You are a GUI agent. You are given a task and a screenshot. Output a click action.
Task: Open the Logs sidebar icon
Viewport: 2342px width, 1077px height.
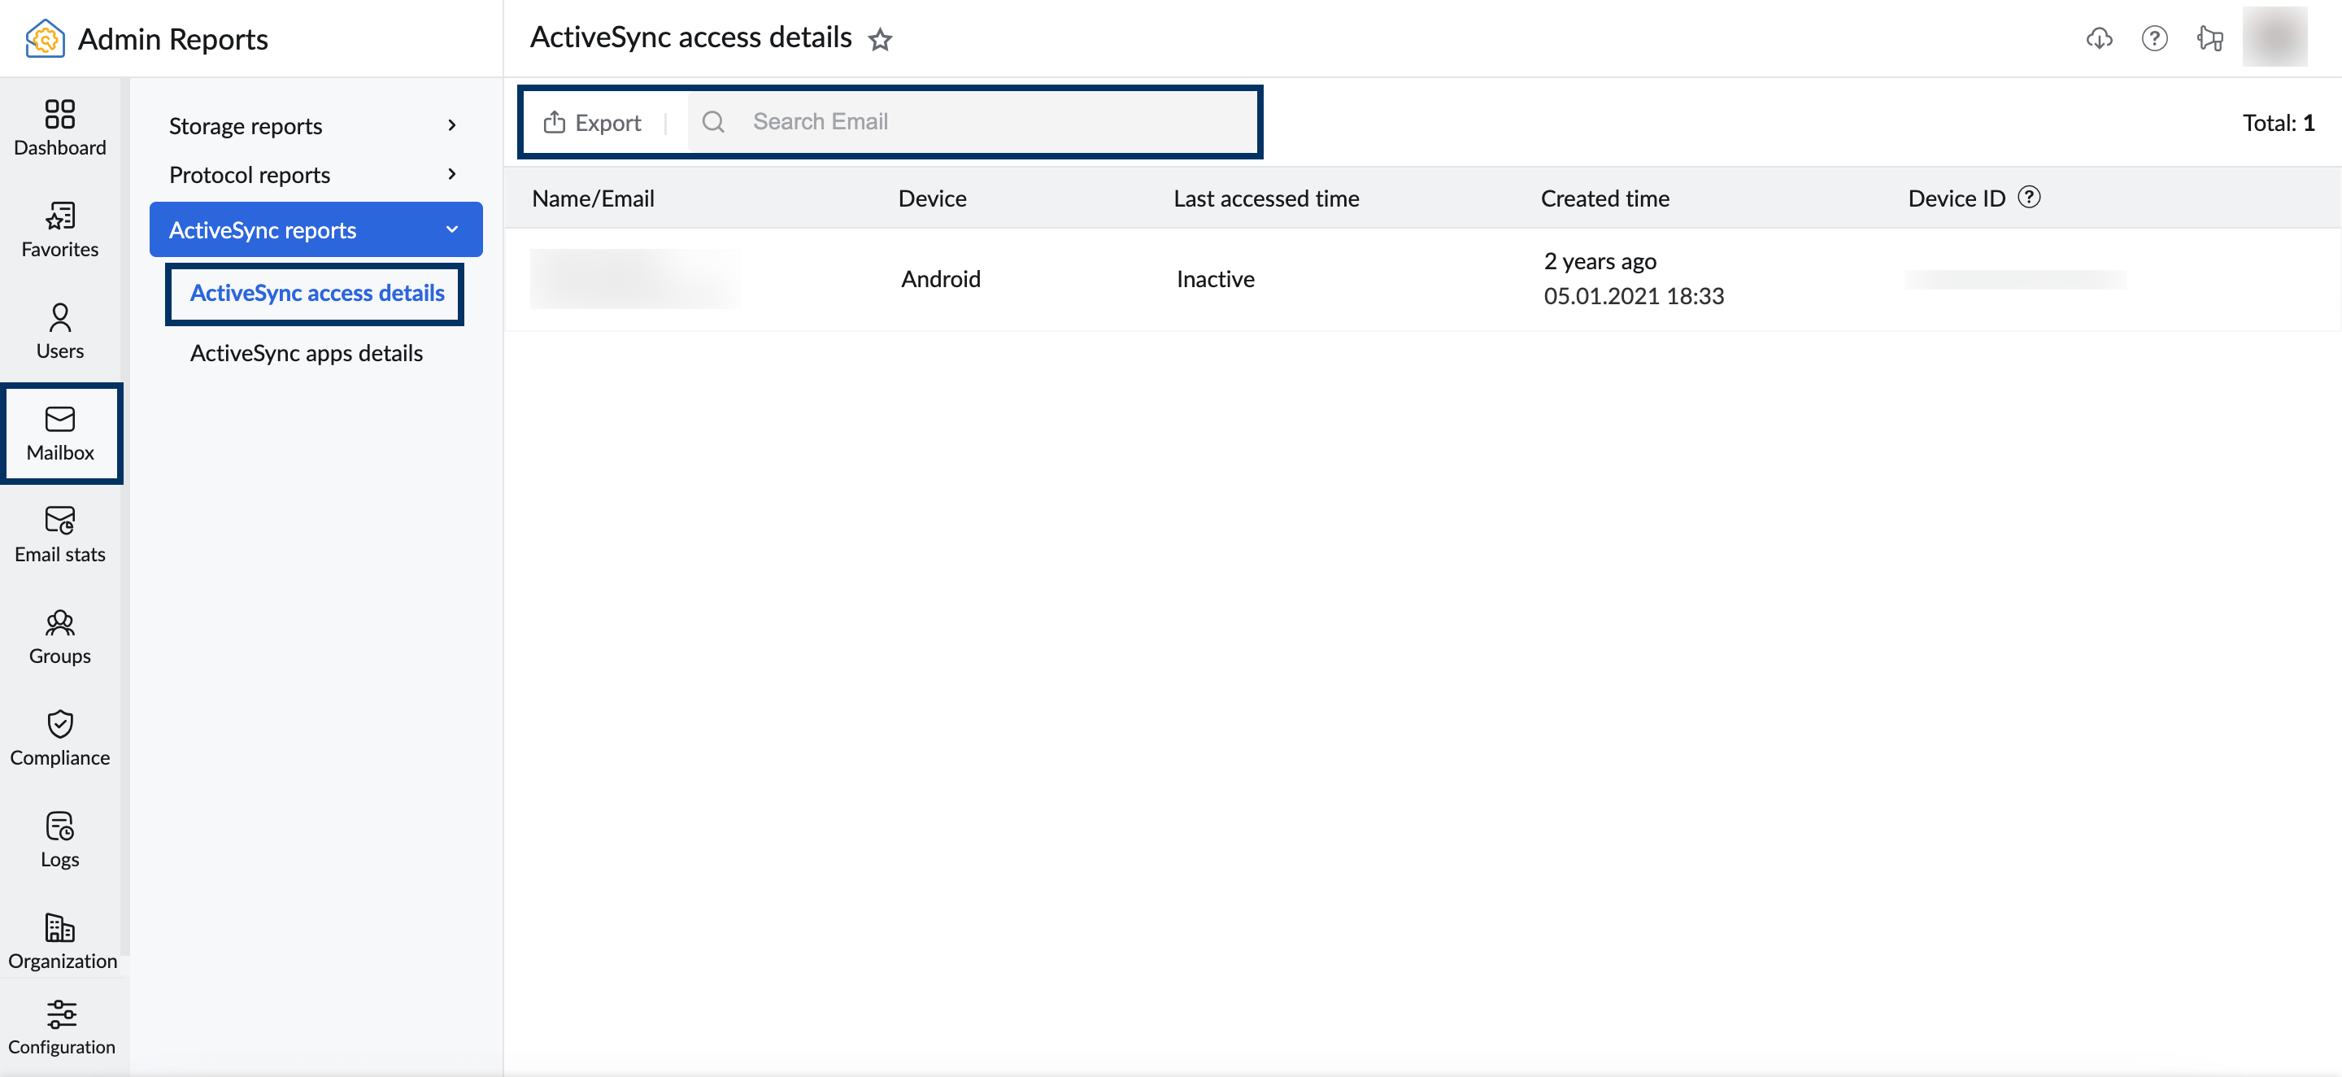(60, 839)
